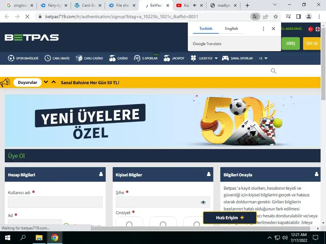This screenshot has width=326, height=244.
Task: Click the Yeni Üyelere Özel promo banner
Action: [x=163, y=121]
